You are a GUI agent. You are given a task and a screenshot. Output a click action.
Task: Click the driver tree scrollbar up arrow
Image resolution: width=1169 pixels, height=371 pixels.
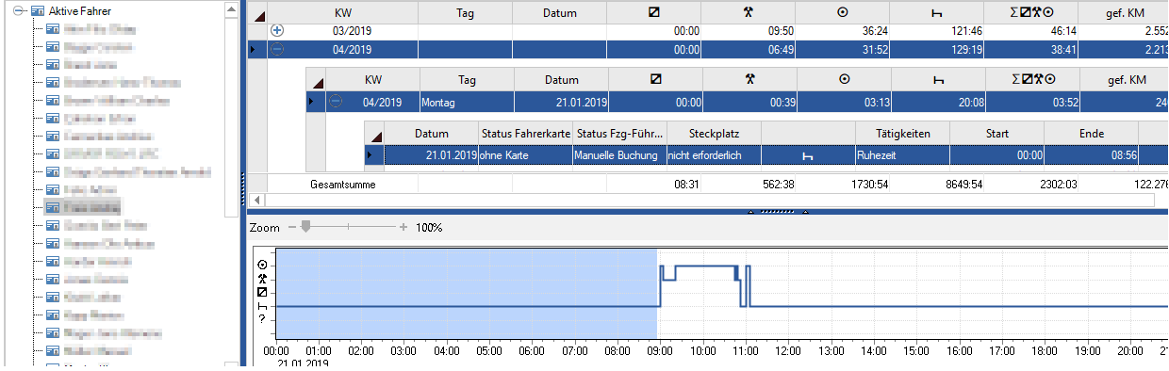(232, 8)
